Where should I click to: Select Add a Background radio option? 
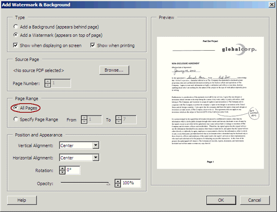[x=17, y=27]
